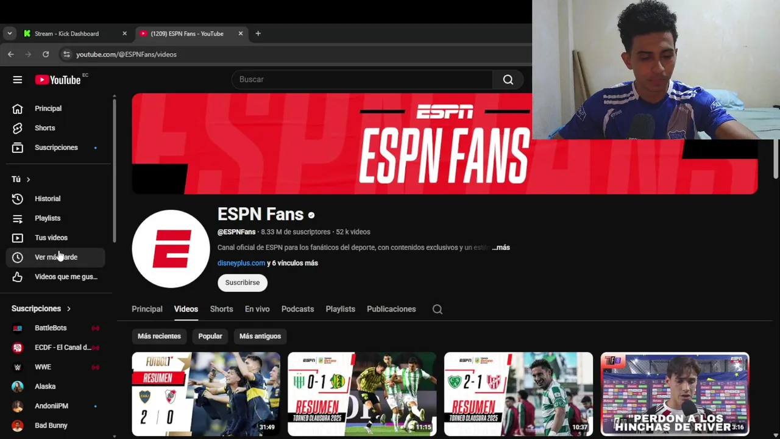The image size is (780, 439).
Task: Switch to Stream - Kick Dashboard tab
Action: (74, 34)
